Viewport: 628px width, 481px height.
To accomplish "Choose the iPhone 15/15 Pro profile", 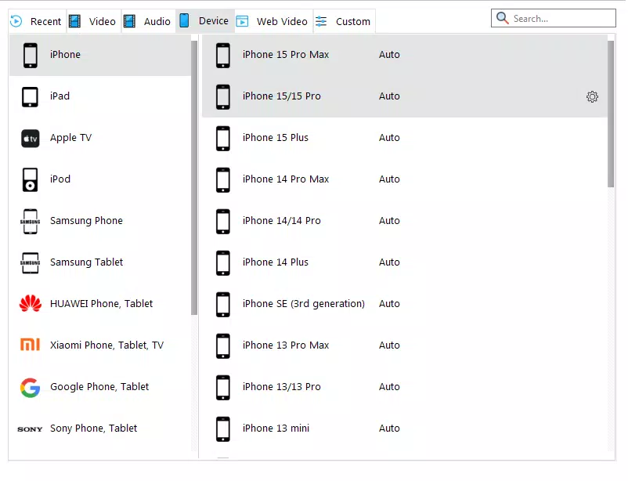I will pyautogui.click(x=405, y=96).
